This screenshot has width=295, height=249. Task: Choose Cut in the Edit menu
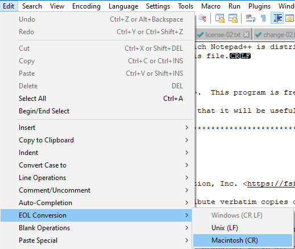click(x=98, y=48)
